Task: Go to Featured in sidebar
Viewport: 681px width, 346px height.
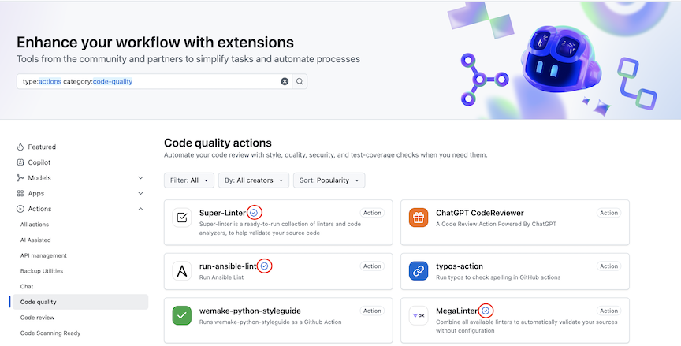Action: (x=42, y=147)
